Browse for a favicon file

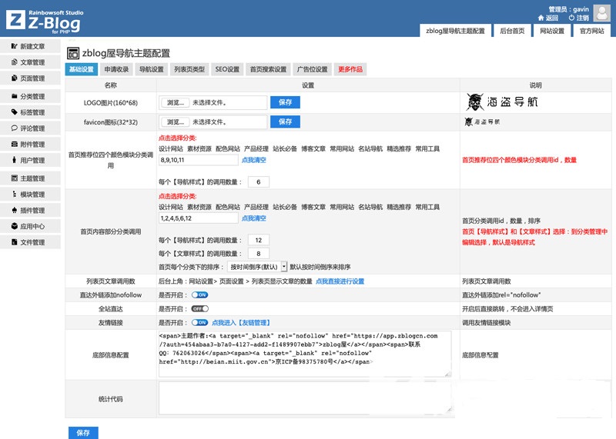[x=176, y=122]
